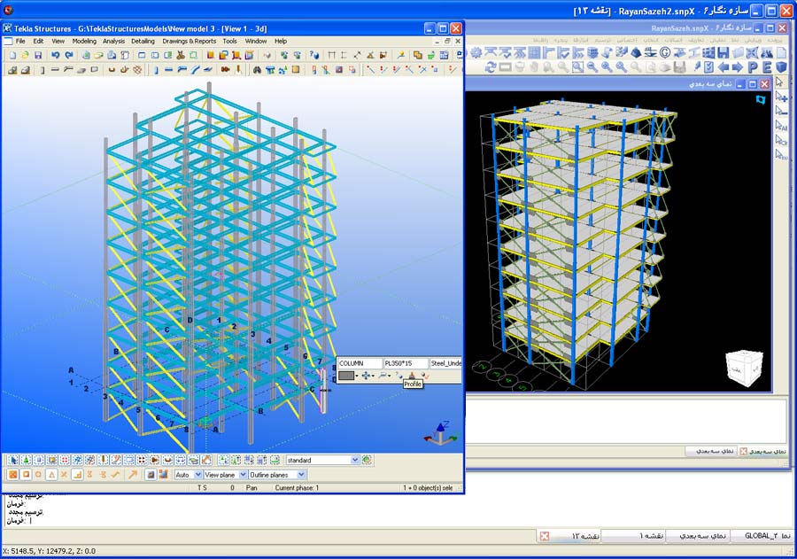797x559 pixels.
Task: Click the blue letter E toolbar icon
Action: (x=767, y=66)
